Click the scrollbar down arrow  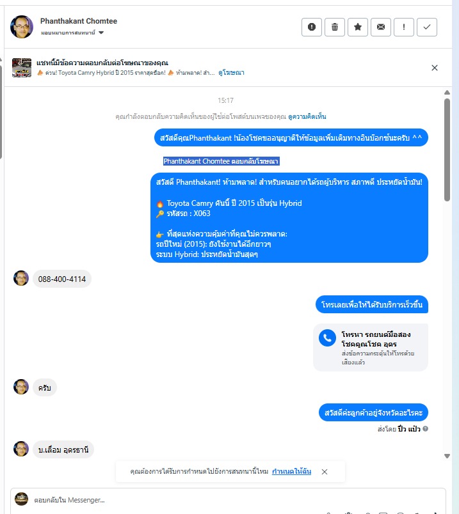(447, 456)
